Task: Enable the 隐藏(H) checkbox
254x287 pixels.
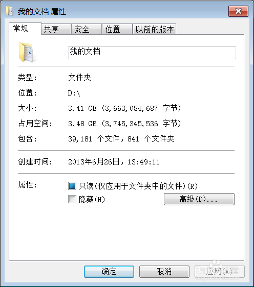Action: [72, 199]
